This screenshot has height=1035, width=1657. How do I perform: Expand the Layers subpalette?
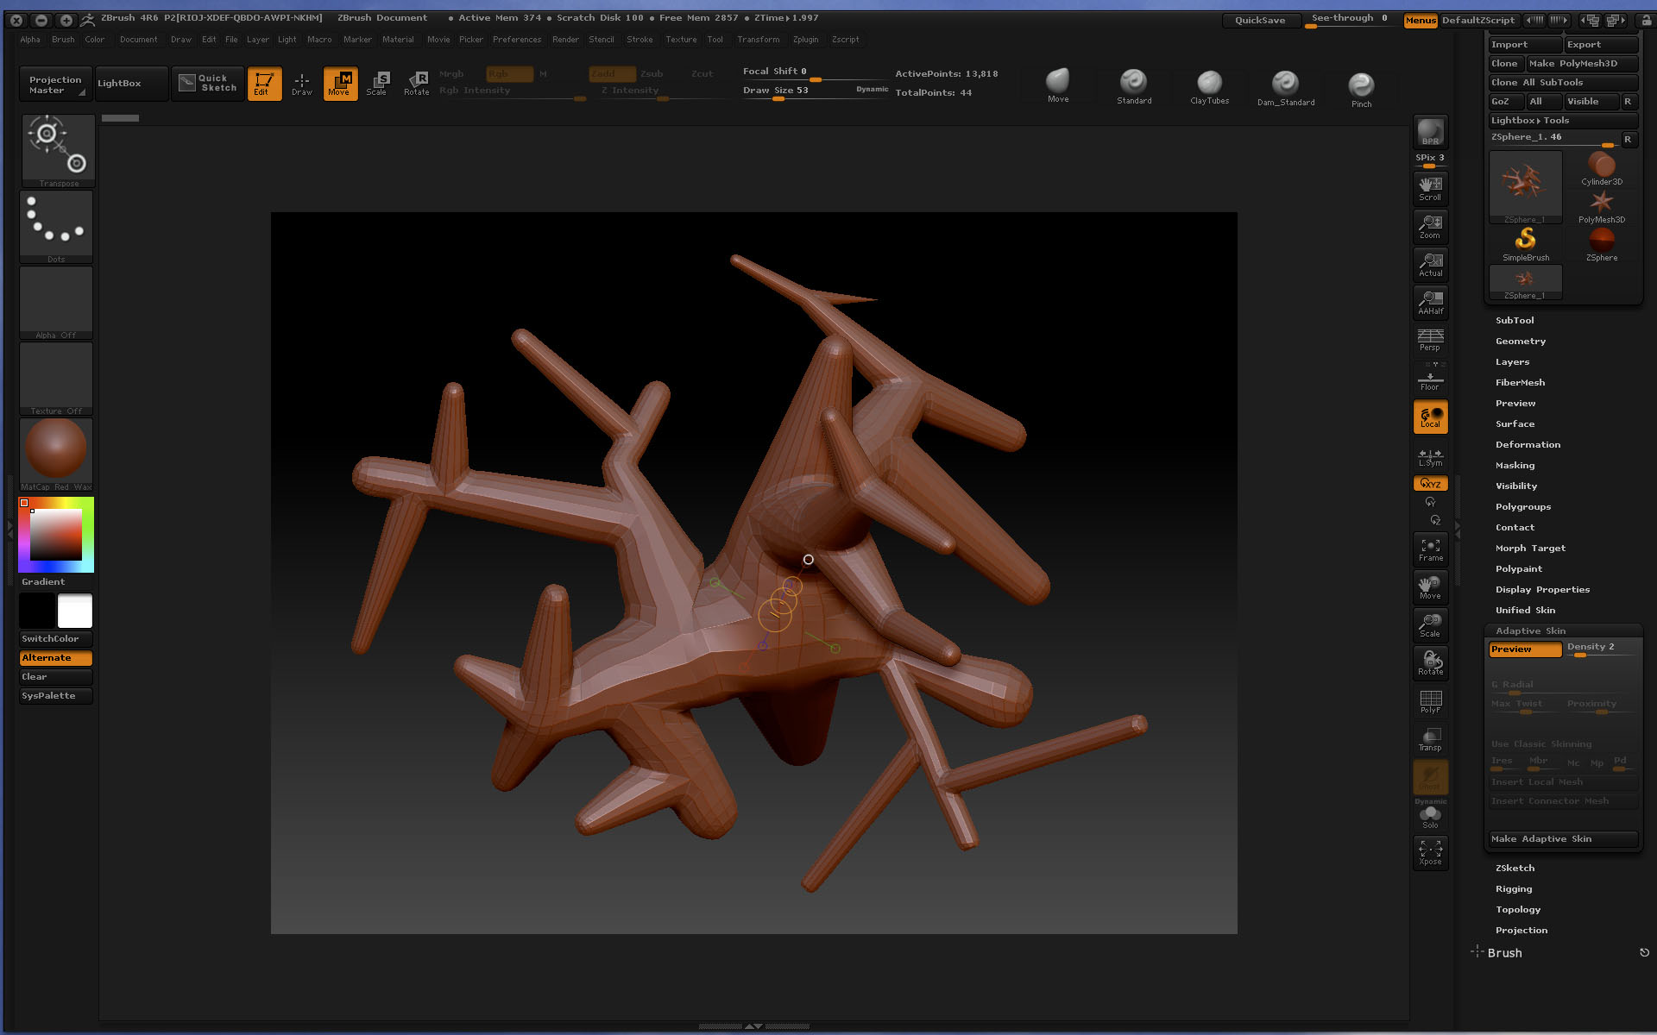pyautogui.click(x=1512, y=361)
